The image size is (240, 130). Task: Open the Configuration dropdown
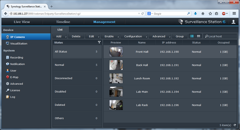[134, 36]
